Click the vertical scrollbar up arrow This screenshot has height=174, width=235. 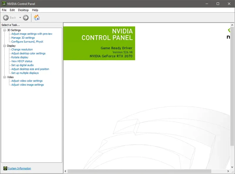[232, 25]
